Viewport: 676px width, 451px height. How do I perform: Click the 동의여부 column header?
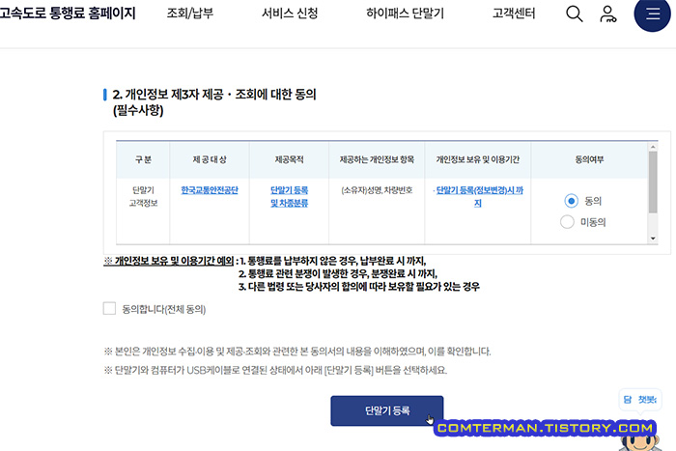pos(589,159)
